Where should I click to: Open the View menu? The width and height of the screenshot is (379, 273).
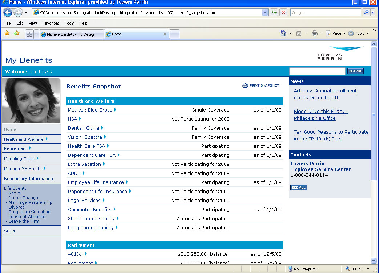pos(33,23)
